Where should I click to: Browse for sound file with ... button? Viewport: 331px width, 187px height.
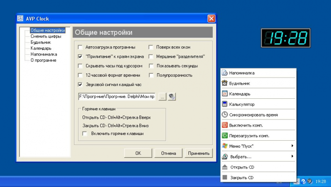click(162, 97)
